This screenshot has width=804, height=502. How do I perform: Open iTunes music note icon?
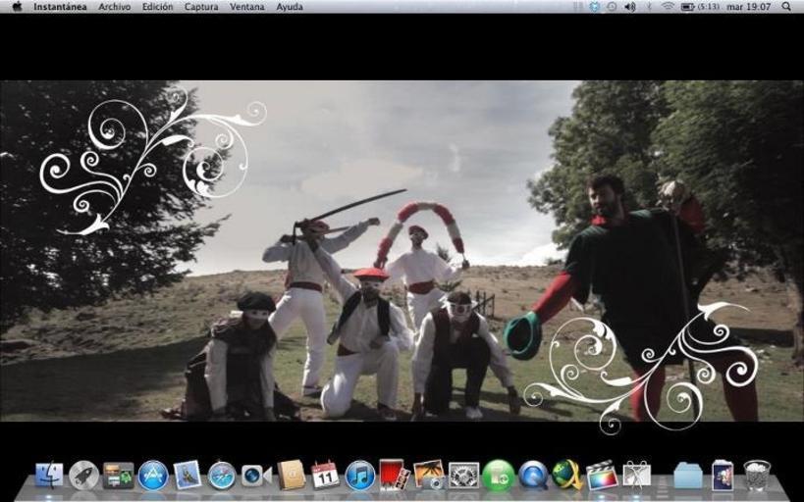360,476
